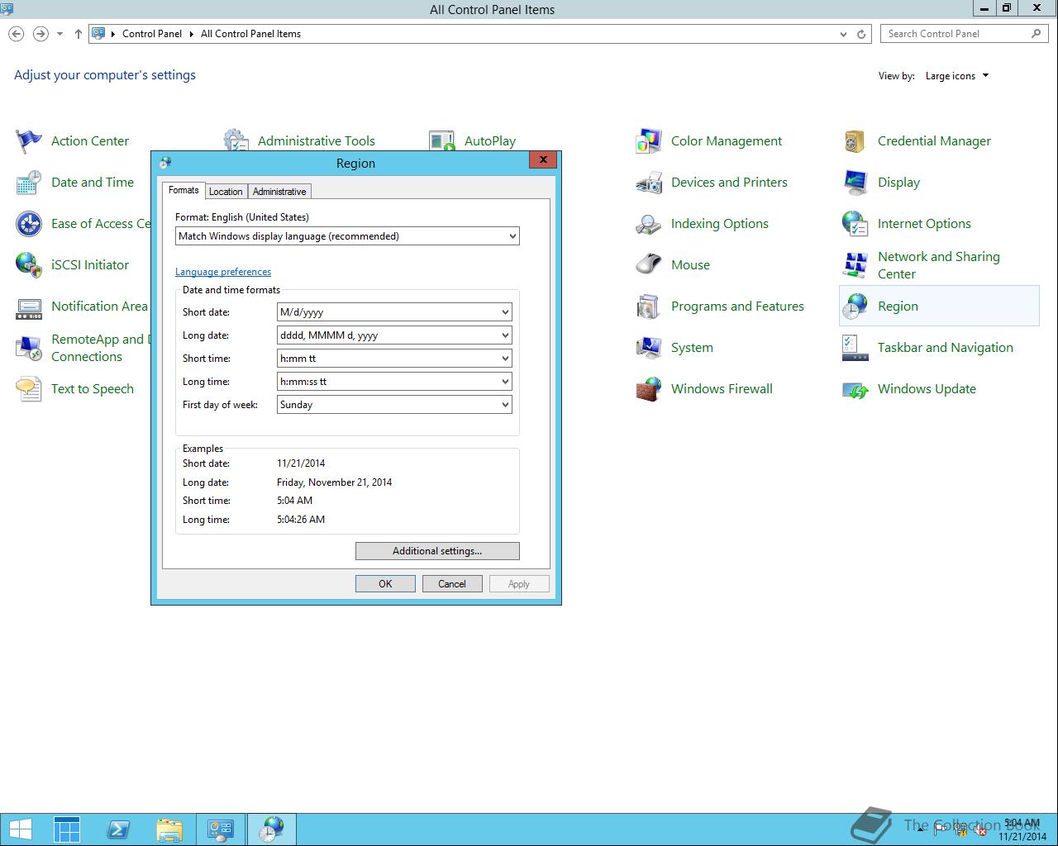Open the Color Management icon
The image size is (1058, 846).
[x=649, y=141]
